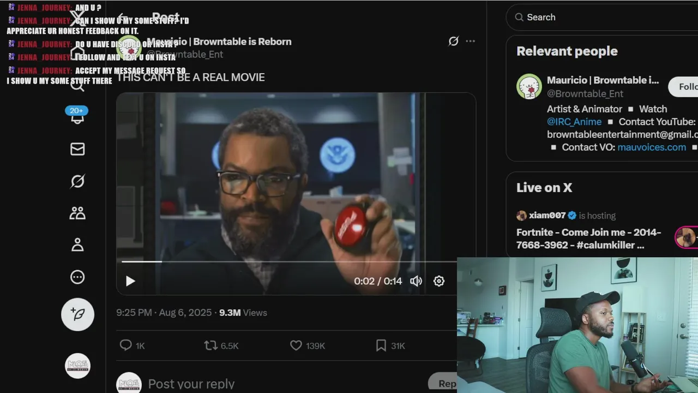Click the Search input box
This screenshot has width=698, height=393.
tap(602, 17)
